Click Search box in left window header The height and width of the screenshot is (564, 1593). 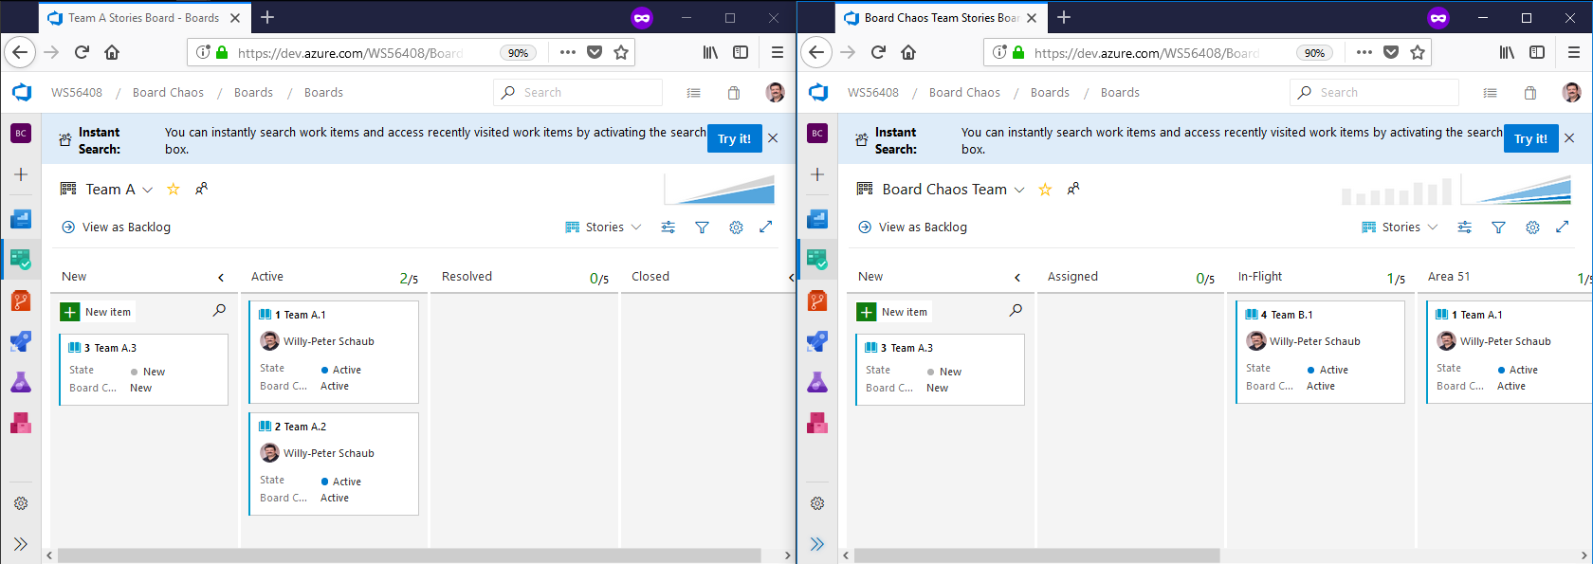pos(577,92)
